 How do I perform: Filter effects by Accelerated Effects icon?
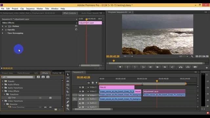point(38,77)
